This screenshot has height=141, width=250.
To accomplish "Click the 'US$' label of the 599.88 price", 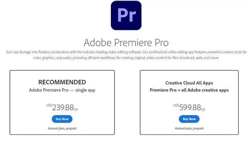I will pos(176,105).
